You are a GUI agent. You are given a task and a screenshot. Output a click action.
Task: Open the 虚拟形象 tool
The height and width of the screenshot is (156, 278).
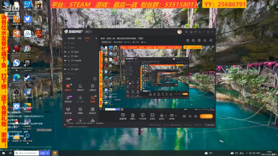coord(68,111)
